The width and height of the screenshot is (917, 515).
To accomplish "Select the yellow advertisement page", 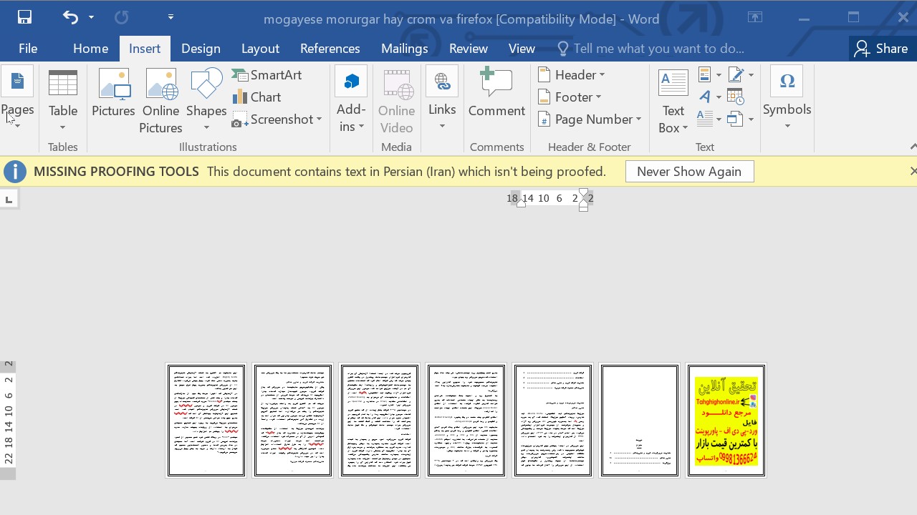I will (726, 420).
